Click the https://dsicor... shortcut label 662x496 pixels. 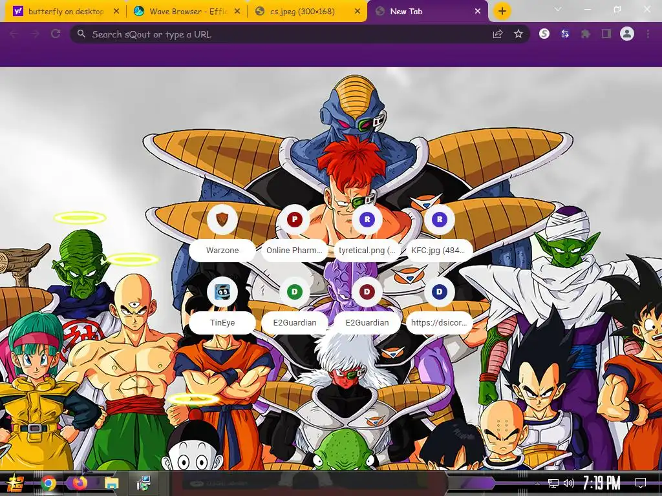pyautogui.click(x=440, y=323)
